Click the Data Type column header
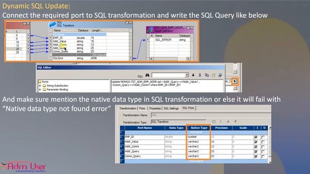 [176, 128]
